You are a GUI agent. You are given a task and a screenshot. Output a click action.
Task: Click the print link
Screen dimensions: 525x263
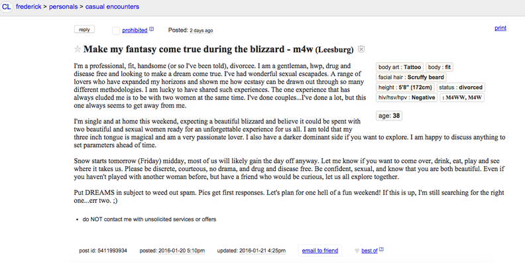[x=500, y=28]
